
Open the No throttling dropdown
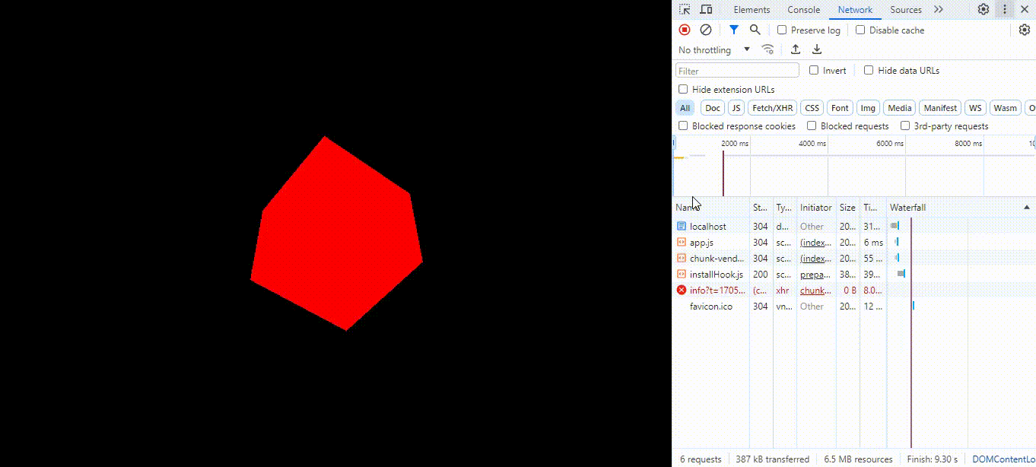pyautogui.click(x=712, y=49)
